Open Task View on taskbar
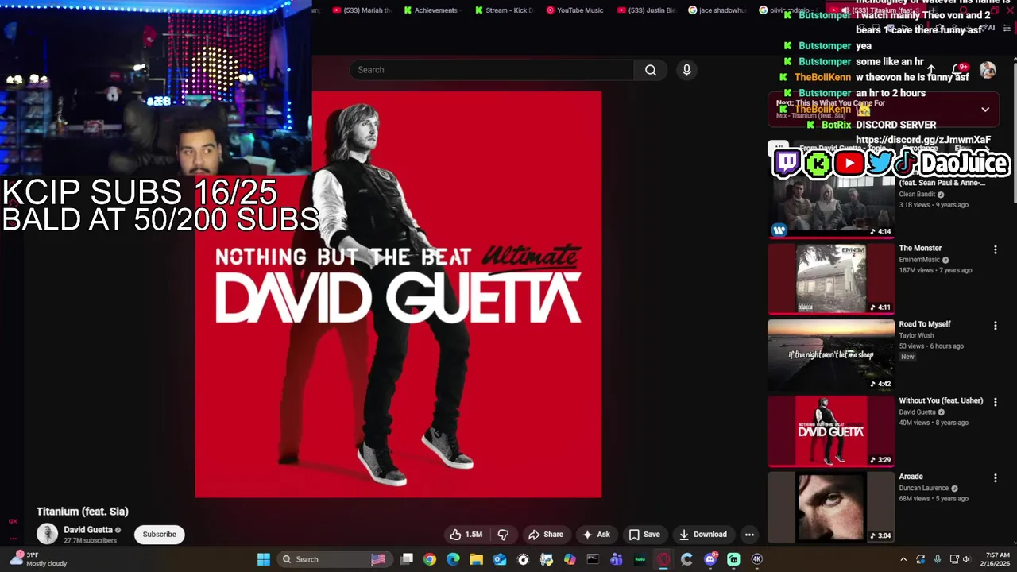1017x572 pixels. coord(406,559)
